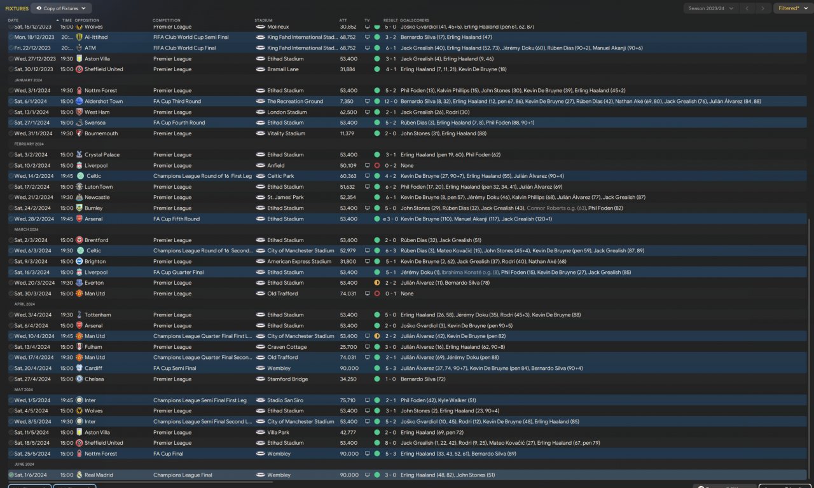Click the Everton club badge
The image size is (814, 488).
(x=79, y=283)
